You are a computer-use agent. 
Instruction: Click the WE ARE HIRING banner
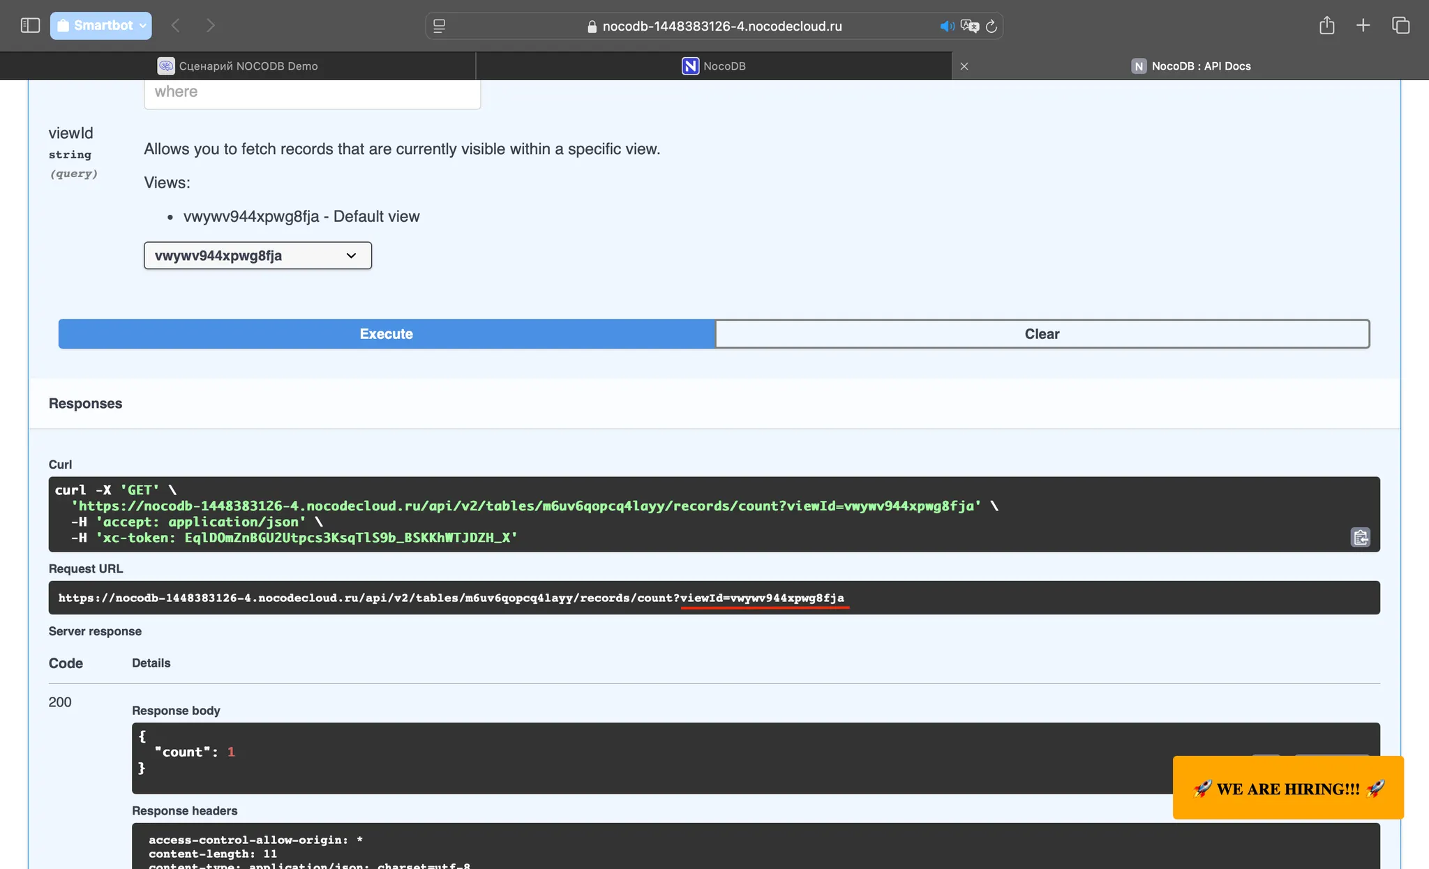(1287, 788)
